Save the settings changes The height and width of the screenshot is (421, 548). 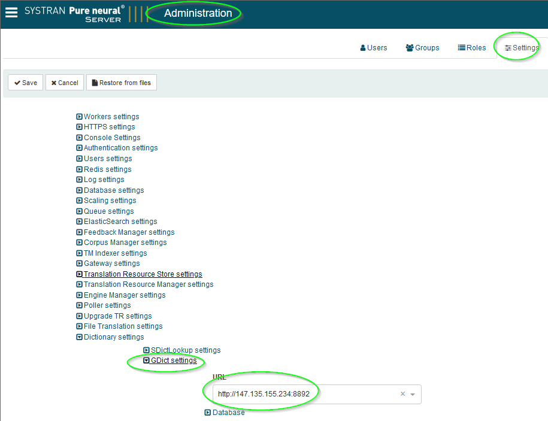pos(26,83)
